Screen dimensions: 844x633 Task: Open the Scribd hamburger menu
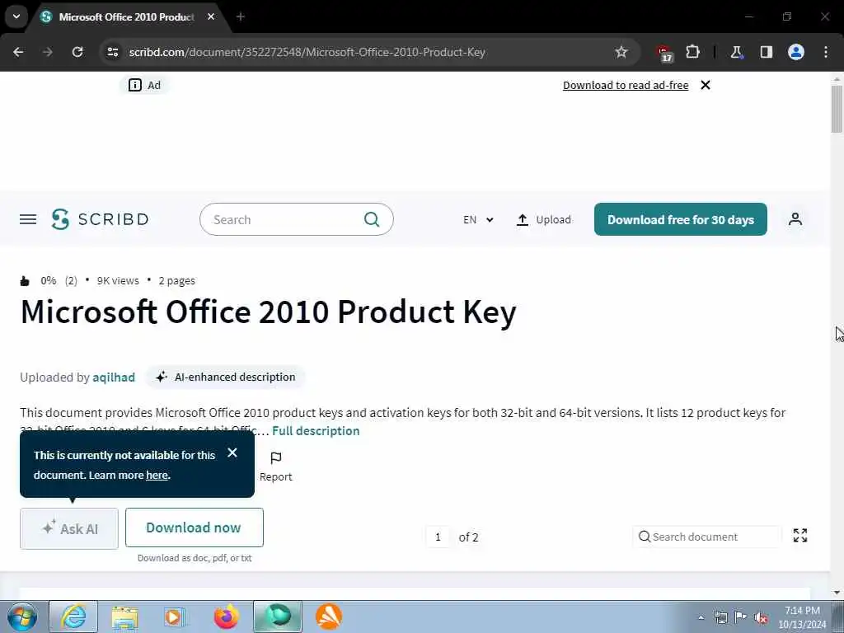[28, 219]
